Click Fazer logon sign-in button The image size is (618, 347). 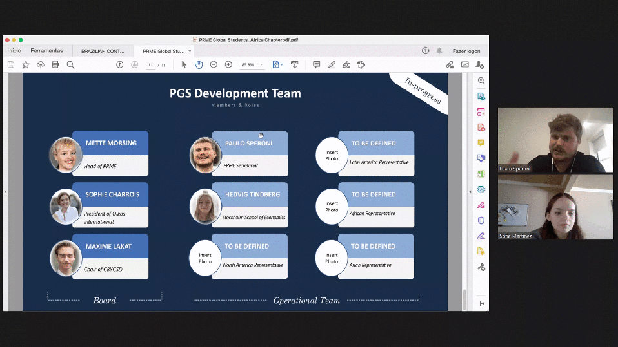point(466,51)
